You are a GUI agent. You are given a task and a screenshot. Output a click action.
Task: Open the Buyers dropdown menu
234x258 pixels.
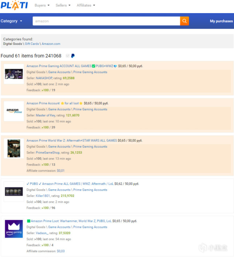pos(42,5)
